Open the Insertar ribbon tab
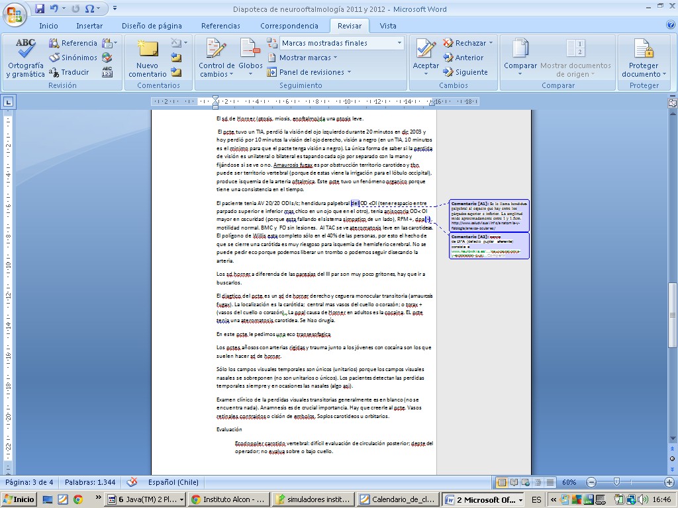Screen dimensions: 678x508 coord(89,26)
